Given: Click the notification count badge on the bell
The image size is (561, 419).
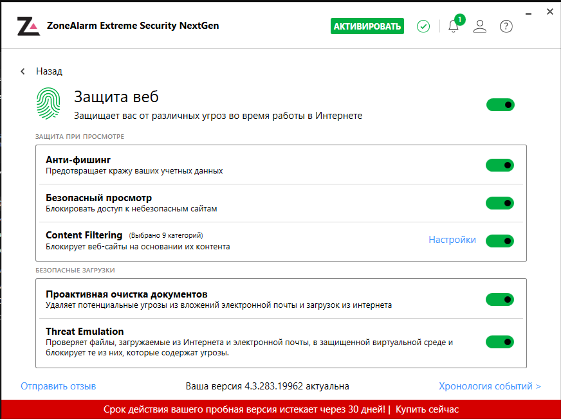Looking at the screenshot, I should click(460, 19).
